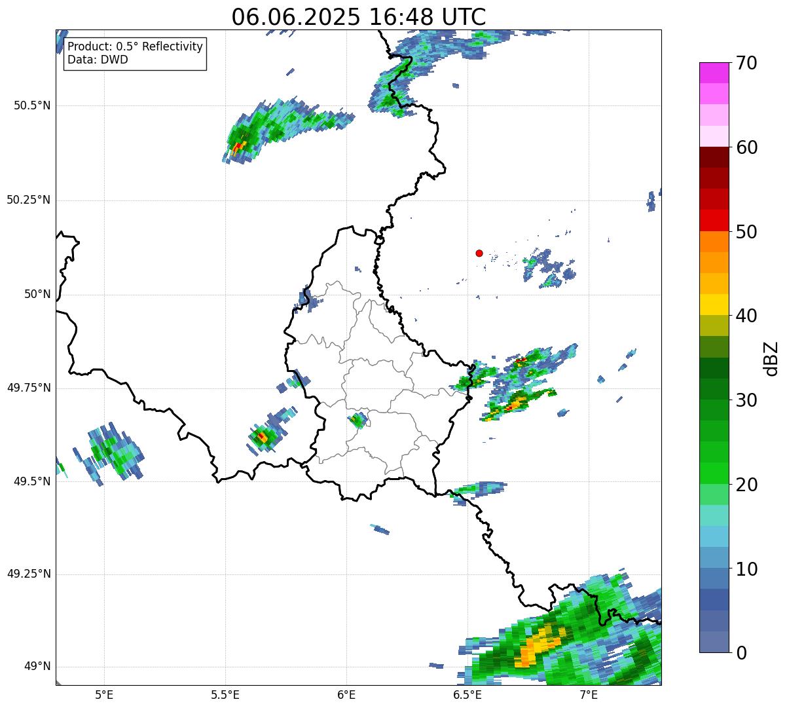Image resolution: width=787 pixels, height=708 pixels.
Task: Click the 5°E longitude label
Action: click(104, 695)
